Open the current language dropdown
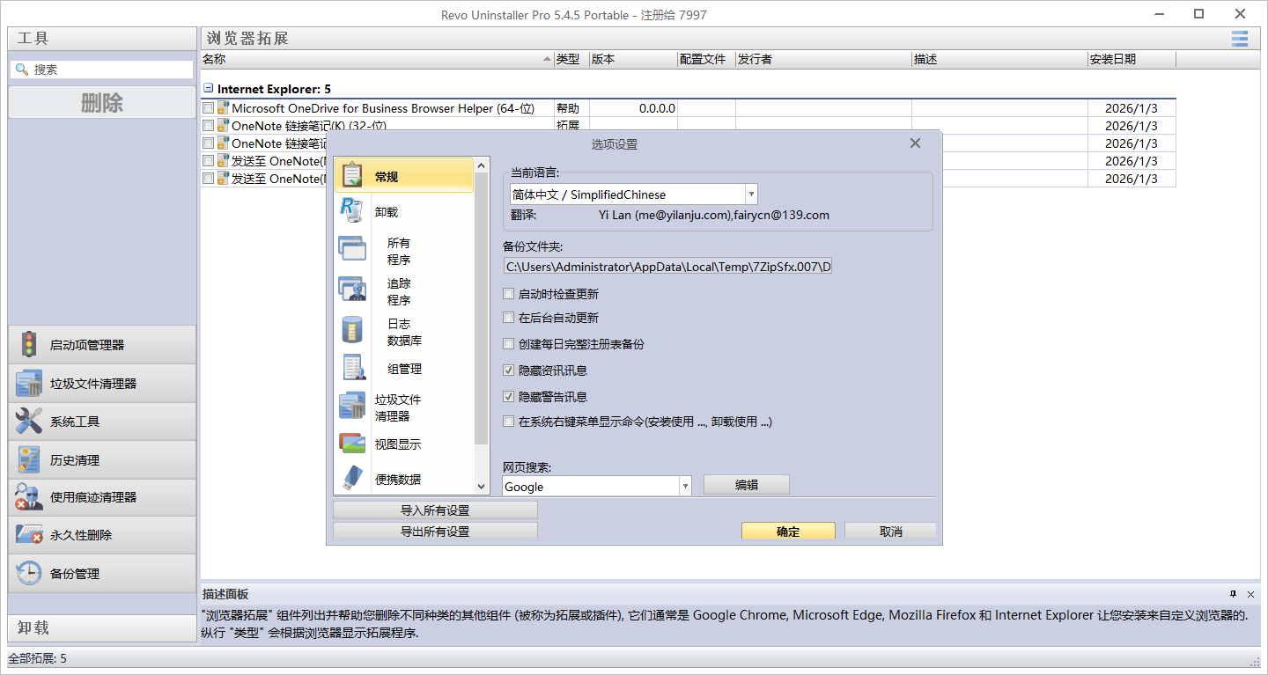1268x675 pixels. [x=750, y=194]
